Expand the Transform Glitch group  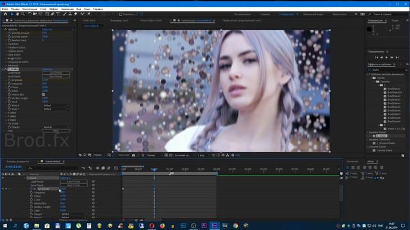[6, 47]
